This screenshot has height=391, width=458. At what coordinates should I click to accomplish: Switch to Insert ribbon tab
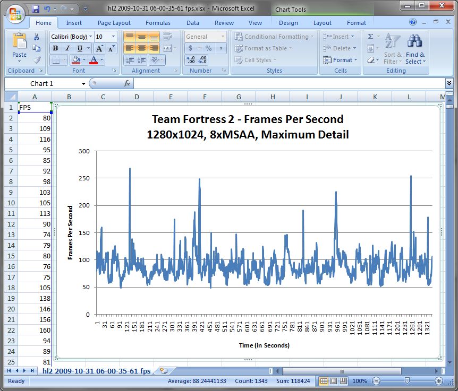74,23
